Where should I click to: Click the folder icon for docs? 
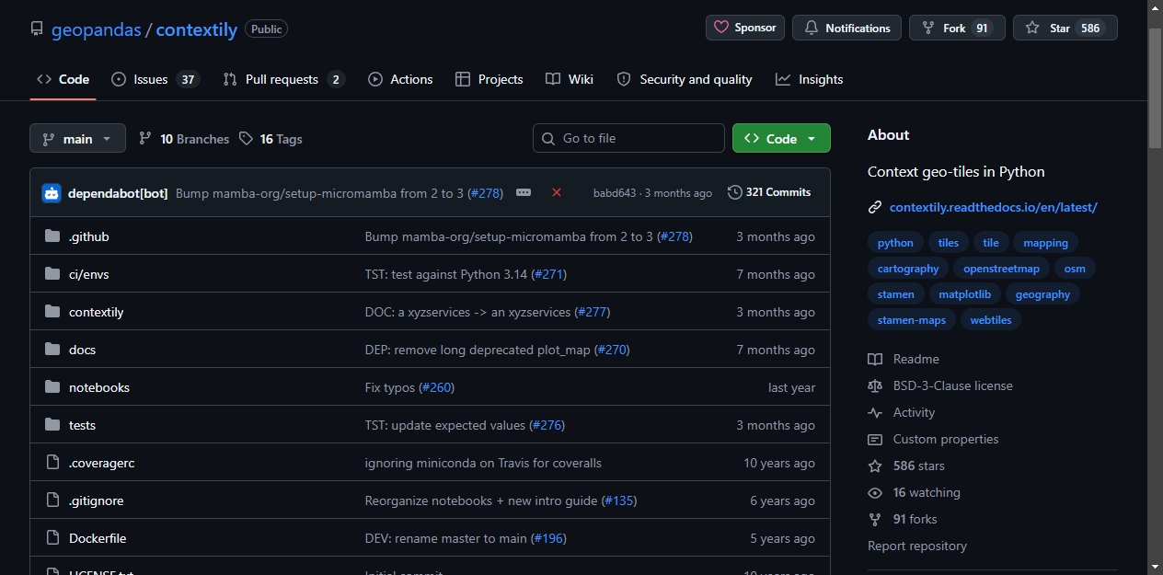coord(52,350)
